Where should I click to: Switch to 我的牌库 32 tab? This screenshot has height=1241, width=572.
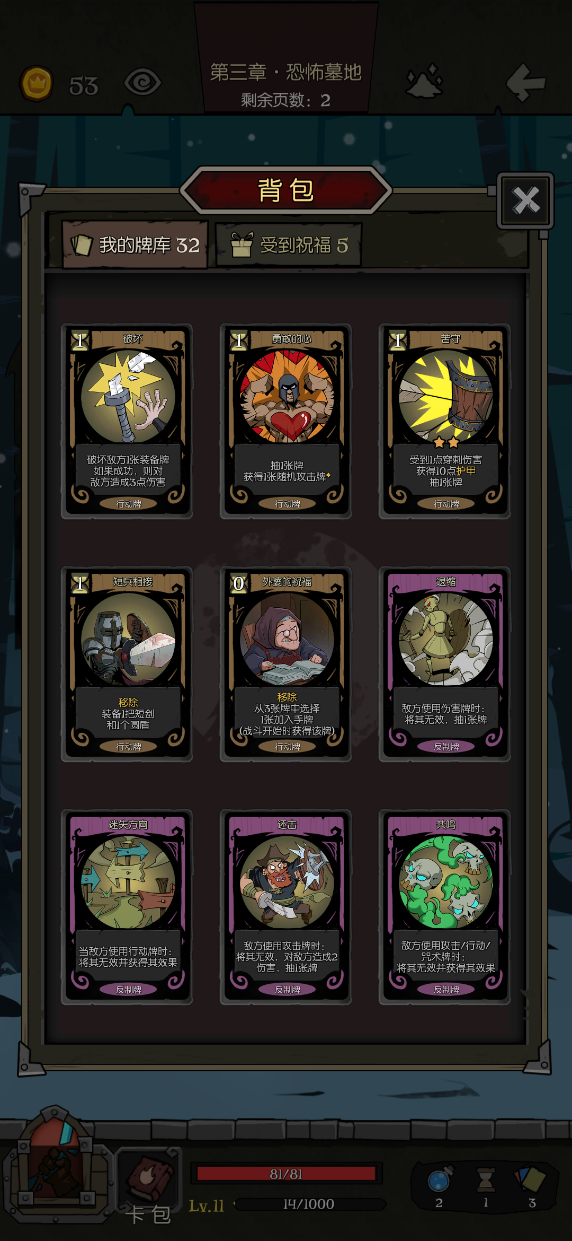(x=135, y=245)
